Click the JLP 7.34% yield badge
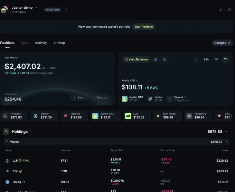Image resolution: width=235 pixels, height=192 pixels. click(26, 161)
